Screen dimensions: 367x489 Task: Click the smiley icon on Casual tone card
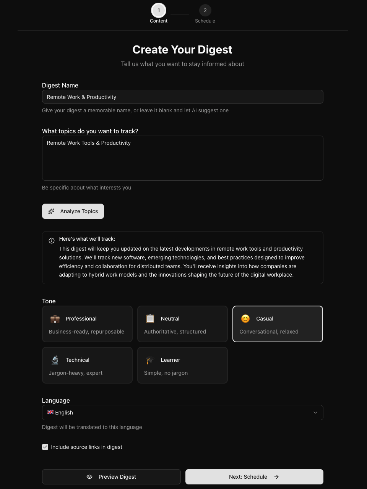(245, 319)
